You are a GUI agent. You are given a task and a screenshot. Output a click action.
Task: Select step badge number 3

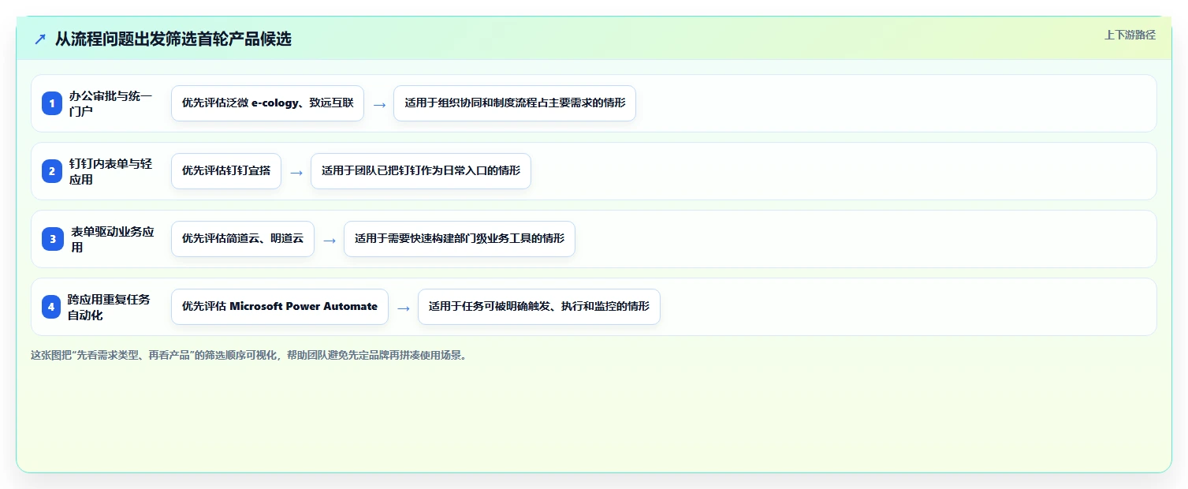coord(52,239)
